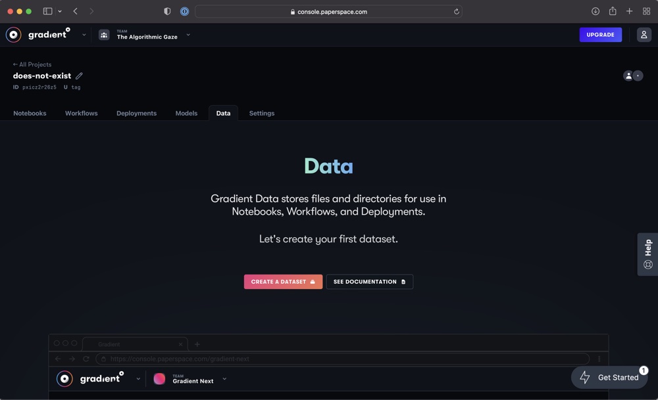Click the Gradient logo icon
The height and width of the screenshot is (400, 658).
point(13,34)
